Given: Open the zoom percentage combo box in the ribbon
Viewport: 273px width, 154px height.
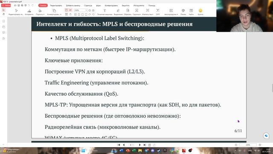Looking at the screenshot, I should pyautogui.click(x=81, y=10).
